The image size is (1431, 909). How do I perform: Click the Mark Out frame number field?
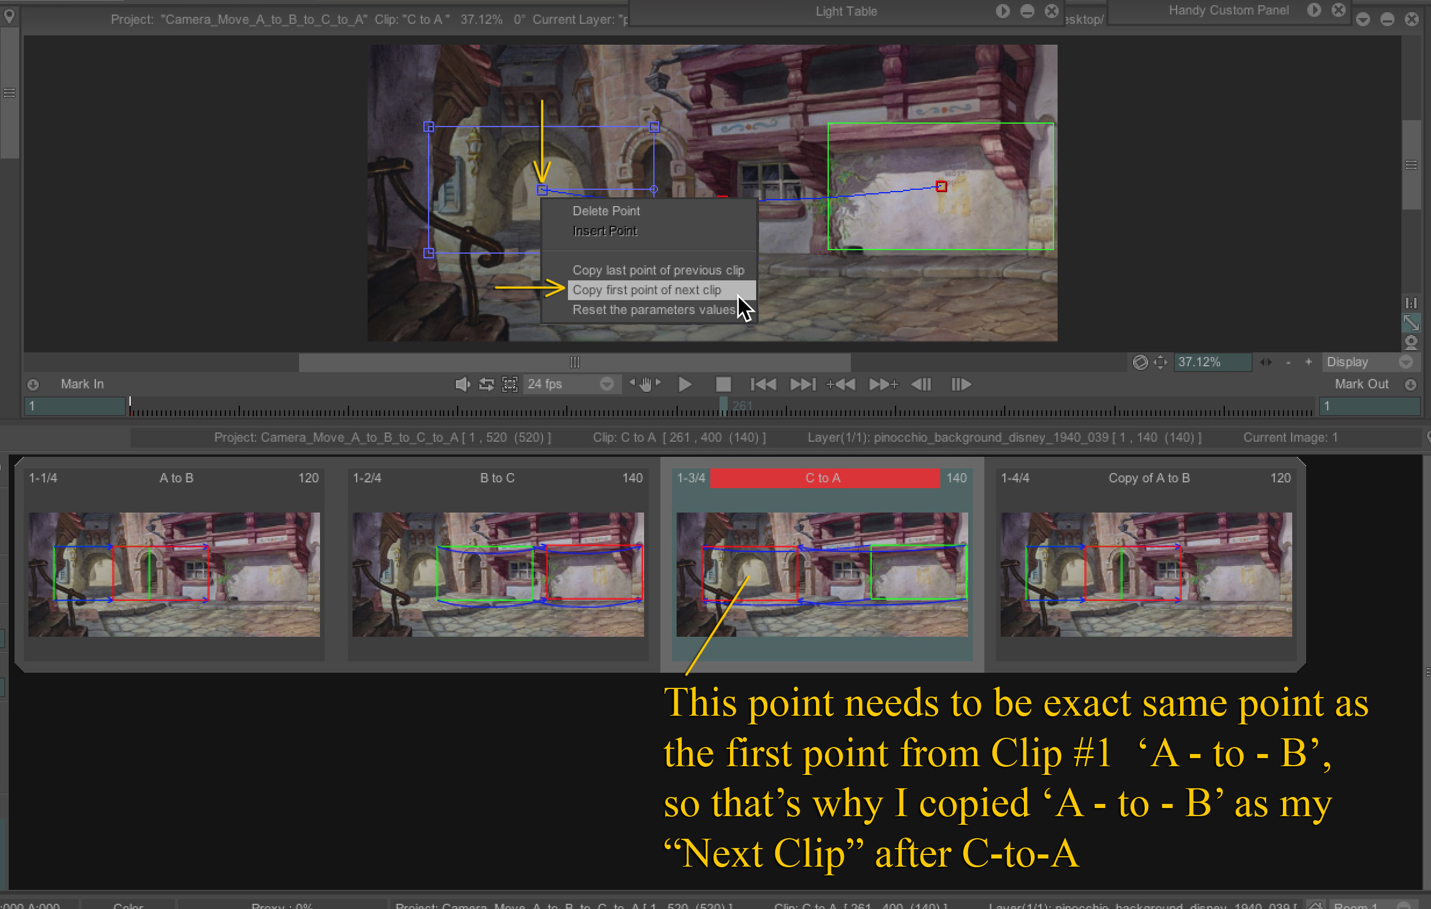(x=1370, y=406)
